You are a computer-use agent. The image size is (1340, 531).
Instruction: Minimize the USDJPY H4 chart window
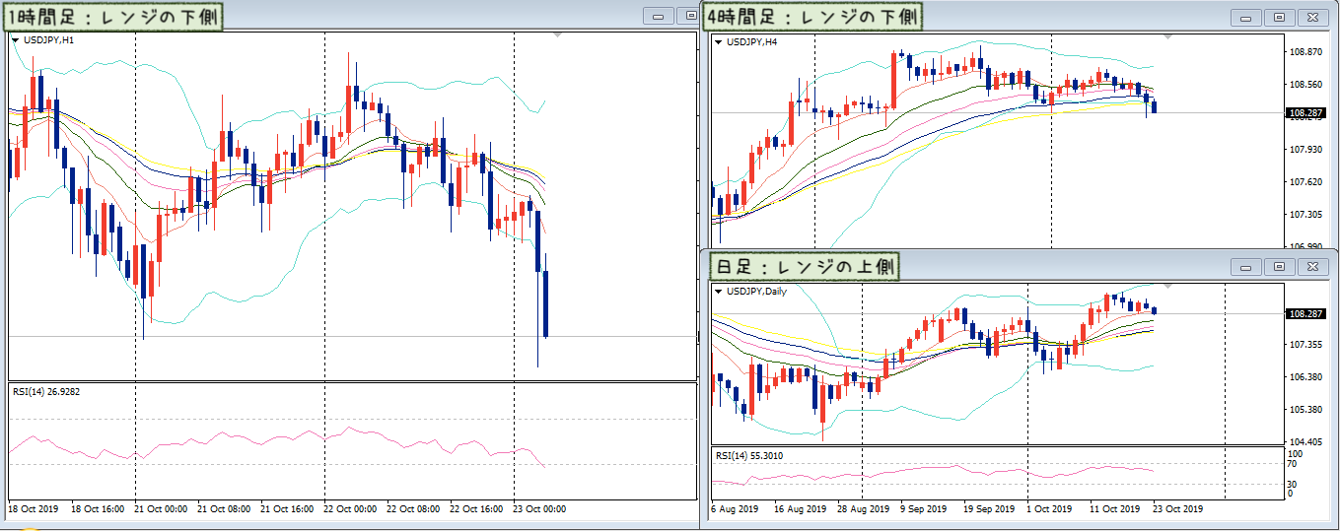[1248, 17]
